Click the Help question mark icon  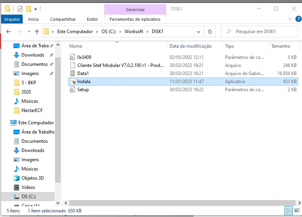[x=298, y=19]
